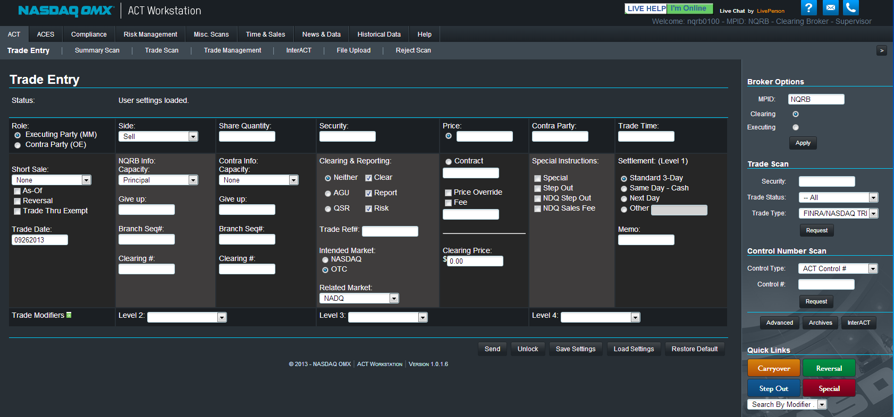Click the Archives button

coord(821,323)
